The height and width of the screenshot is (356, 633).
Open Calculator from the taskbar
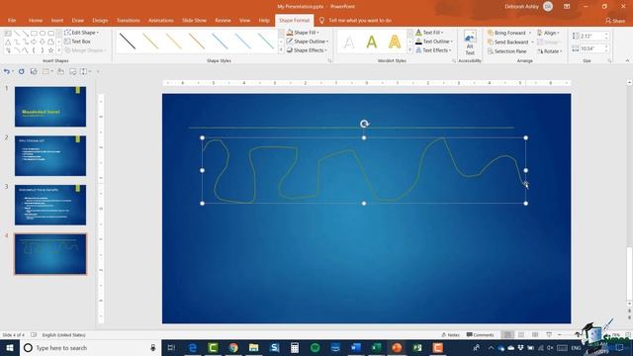295,347
